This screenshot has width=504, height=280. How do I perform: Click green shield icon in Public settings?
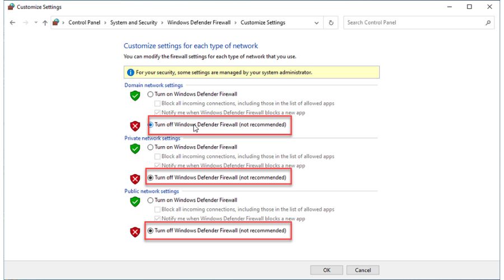click(x=135, y=202)
